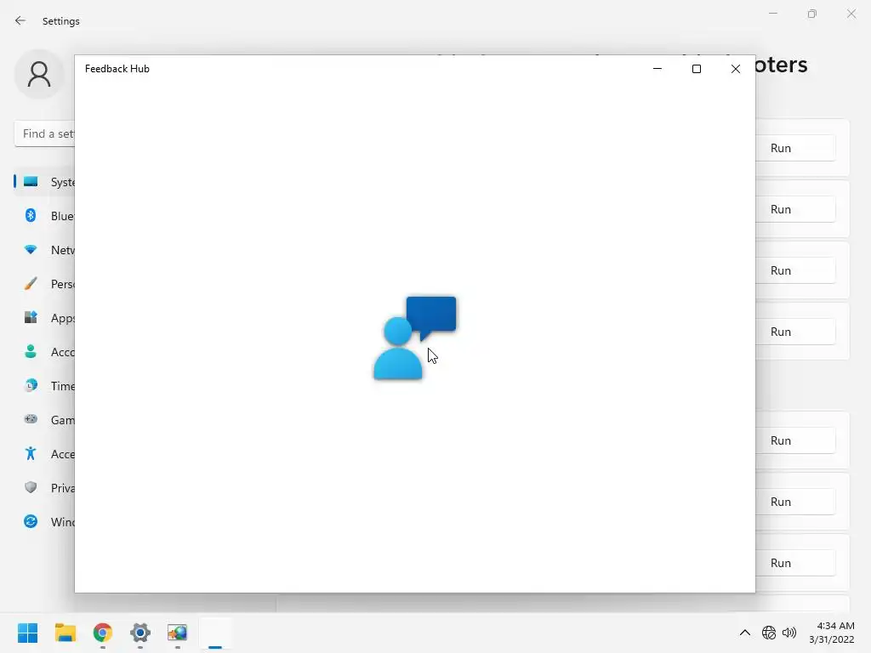The height and width of the screenshot is (653, 871).
Task: Maximize the Feedback Hub window
Action: click(x=697, y=69)
